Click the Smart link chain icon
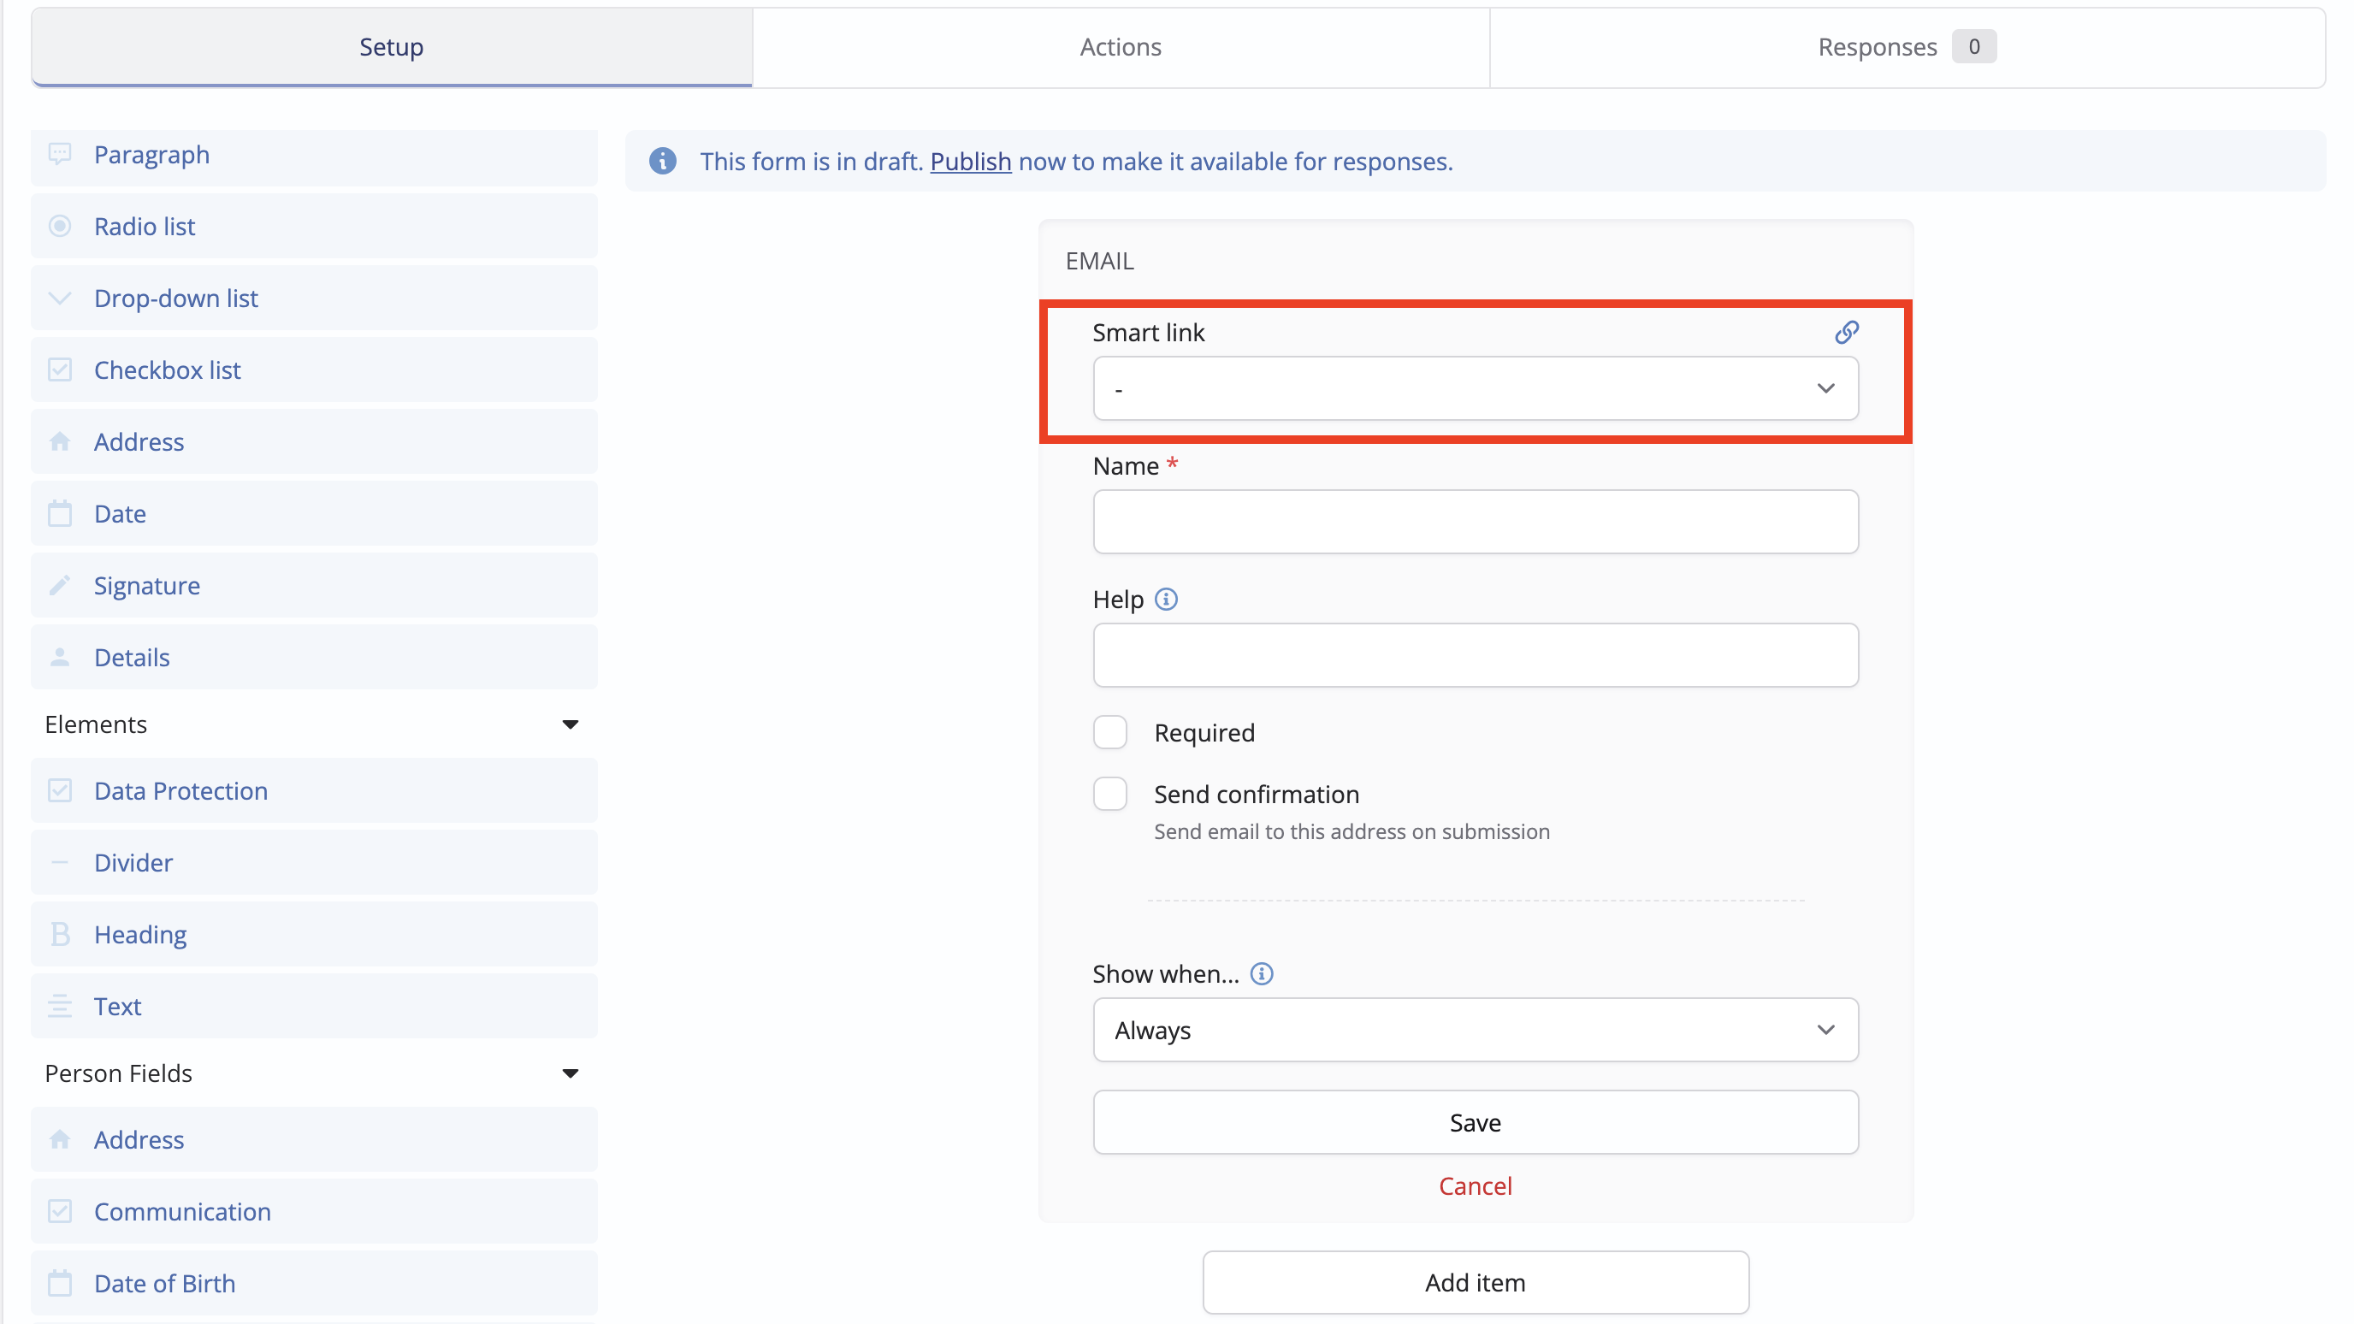The image size is (2354, 1324). pyautogui.click(x=1846, y=332)
